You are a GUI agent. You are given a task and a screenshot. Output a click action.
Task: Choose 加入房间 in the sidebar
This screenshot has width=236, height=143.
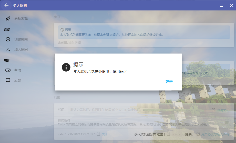[x=21, y=49]
